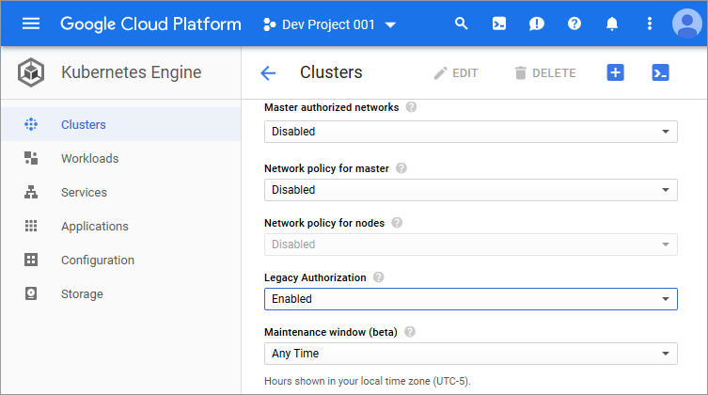Select Clusters in the sidebar
The width and height of the screenshot is (708, 395).
(121, 124)
